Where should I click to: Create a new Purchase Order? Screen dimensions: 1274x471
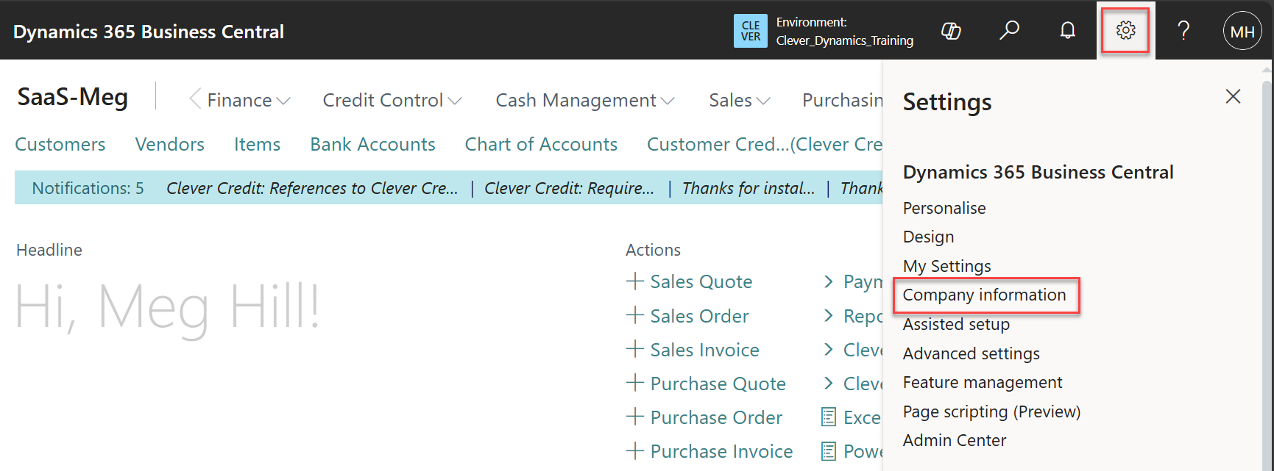tap(716, 417)
